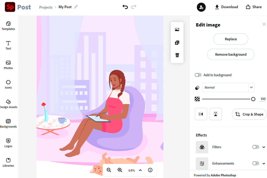Open the Backgrounds panel
Screen dimensions: 267x178
click(x=9, y=123)
